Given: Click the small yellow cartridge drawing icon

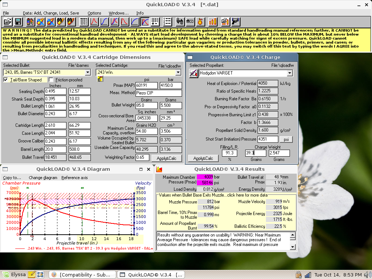Looking at the screenshot, I should 100,79.
